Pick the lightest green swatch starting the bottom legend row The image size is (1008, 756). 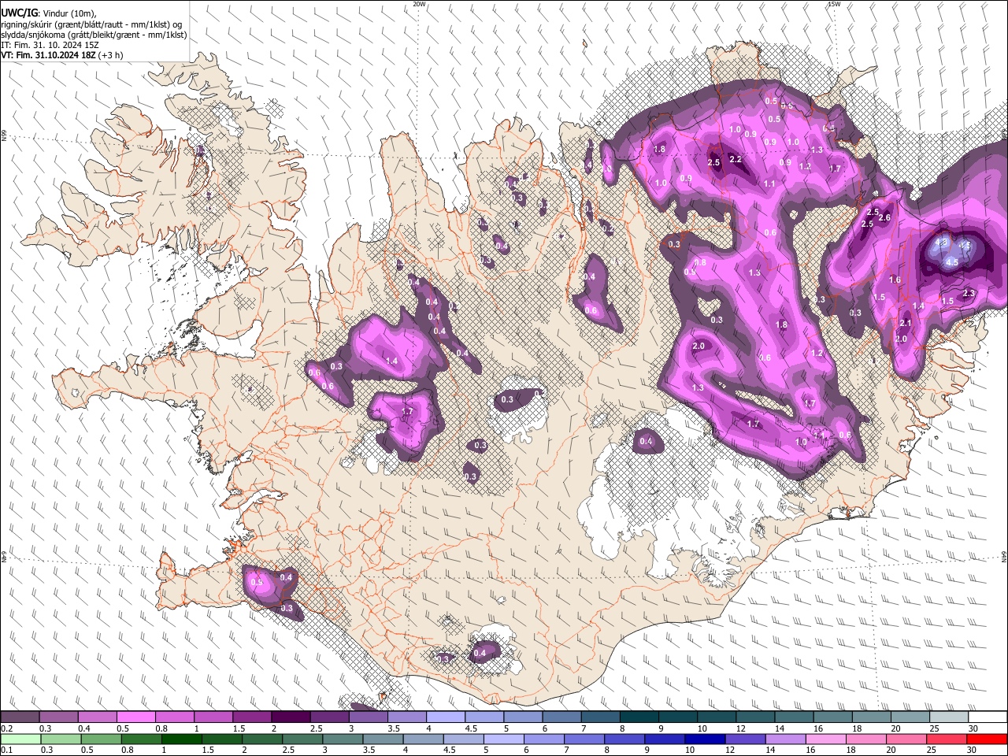click(20, 739)
